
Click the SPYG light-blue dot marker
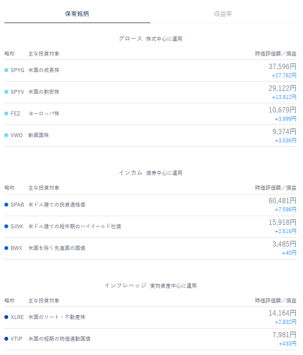tap(7, 70)
